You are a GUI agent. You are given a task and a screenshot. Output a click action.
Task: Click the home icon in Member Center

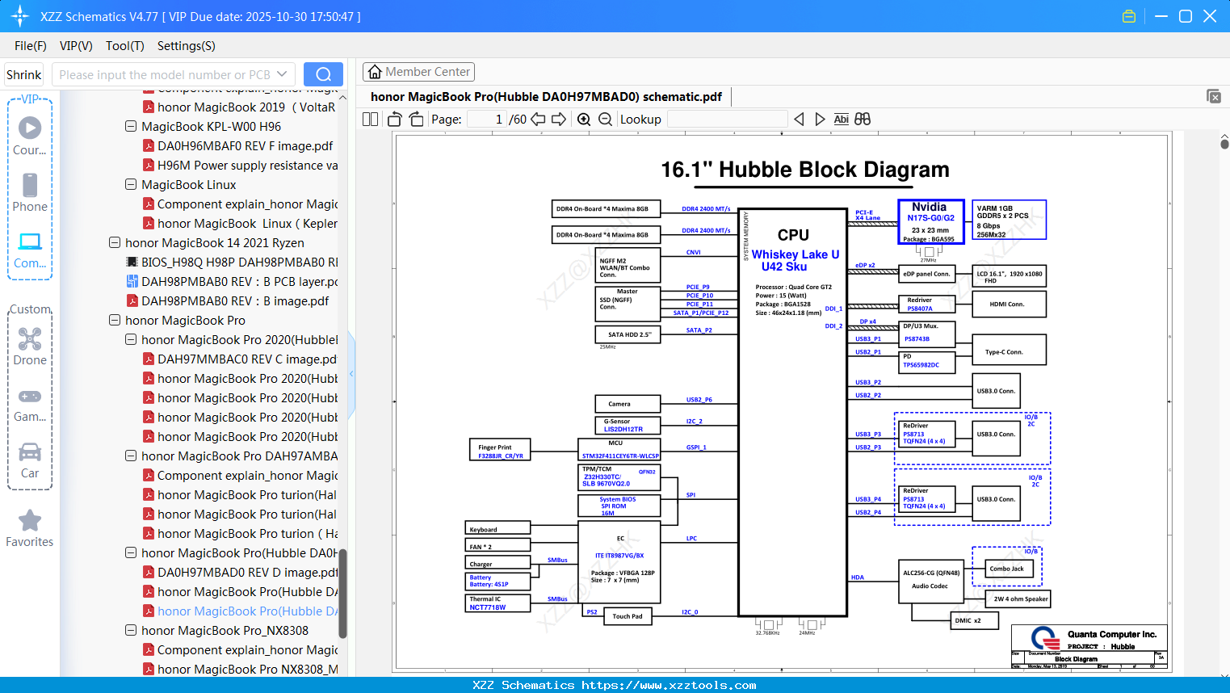click(375, 72)
